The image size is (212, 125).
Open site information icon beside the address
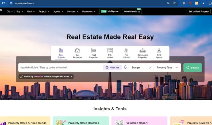pyautogui.click(x=11, y=3)
